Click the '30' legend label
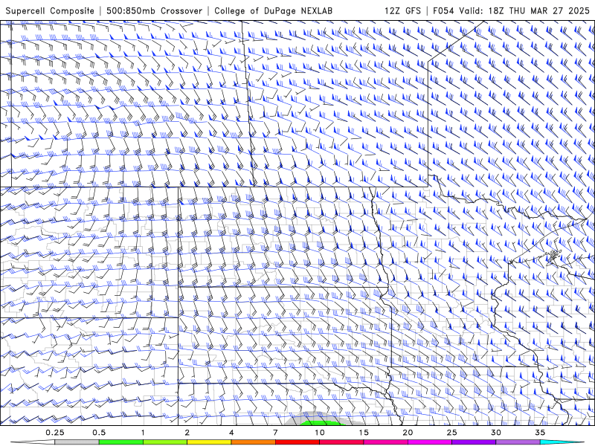 pos(495,433)
